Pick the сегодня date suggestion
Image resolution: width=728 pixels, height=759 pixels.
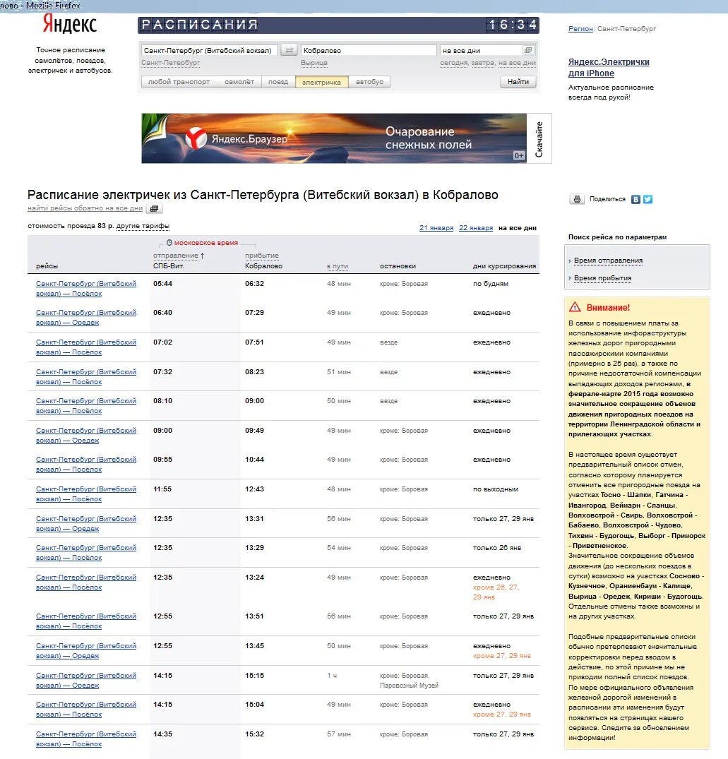(454, 63)
